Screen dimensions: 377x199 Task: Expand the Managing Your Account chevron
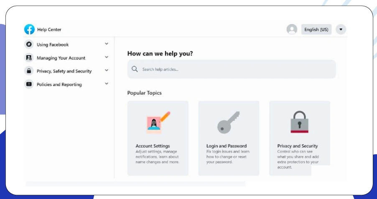coord(107,57)
